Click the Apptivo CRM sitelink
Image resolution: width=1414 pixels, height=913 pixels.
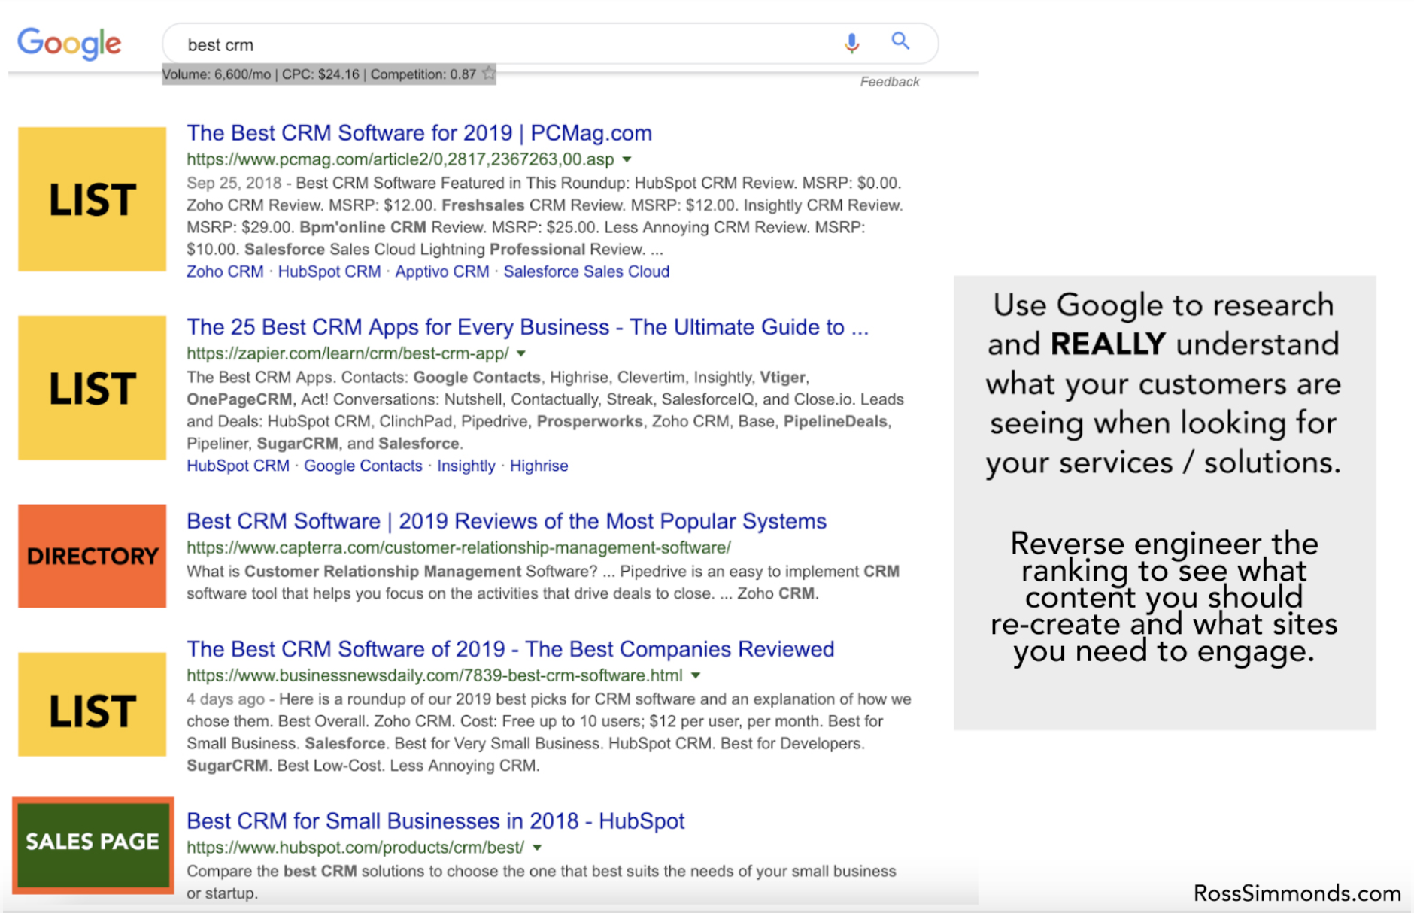(x=441, y=271)
